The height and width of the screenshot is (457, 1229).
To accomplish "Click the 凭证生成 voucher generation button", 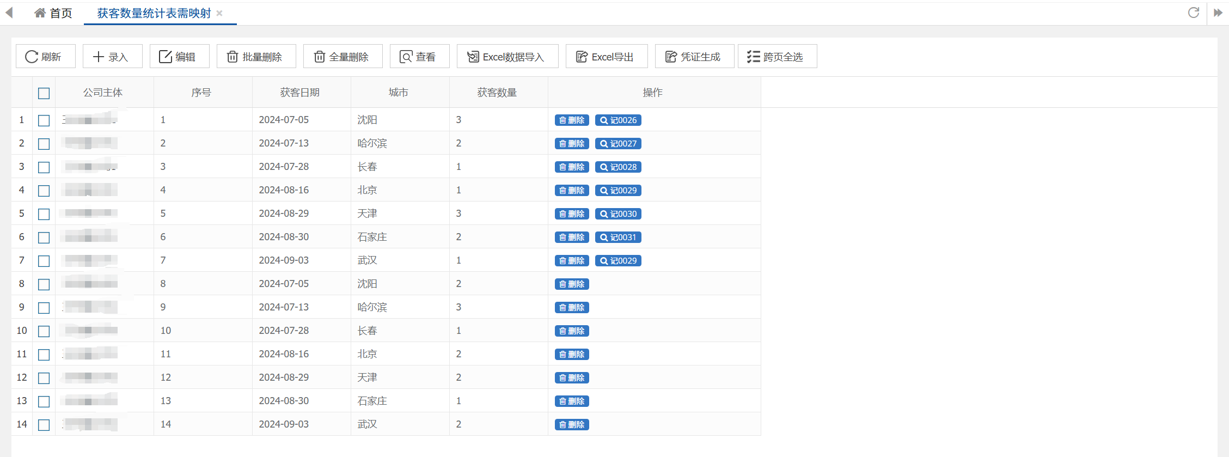I will click(x=695, y=56).
